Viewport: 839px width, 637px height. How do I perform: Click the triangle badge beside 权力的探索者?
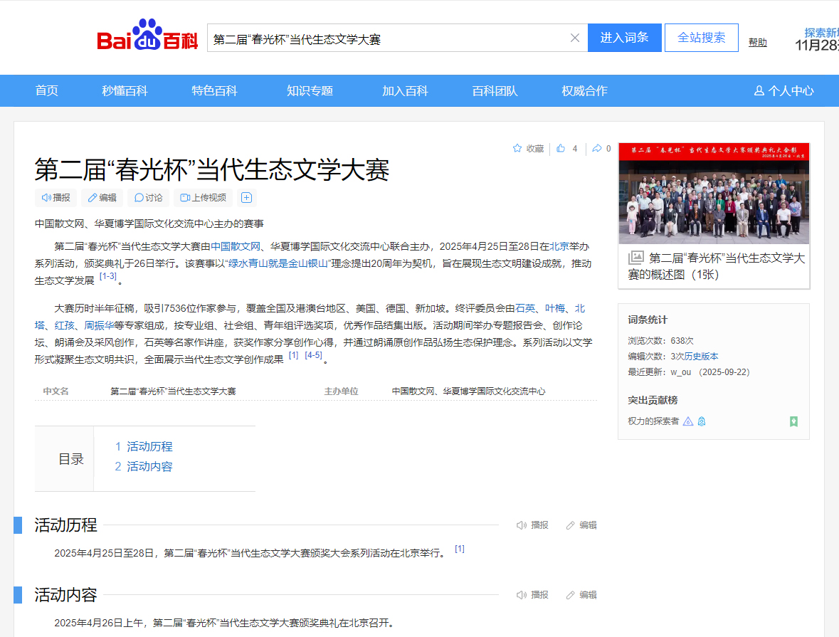point(688,421)
